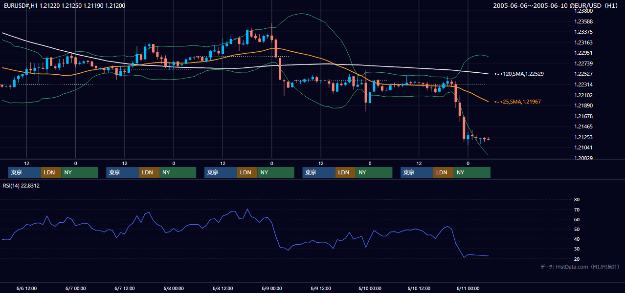Click the 6/7 12:00 time axis label
Viewport: 625px width, 293px height.
(x=125, y=288)
